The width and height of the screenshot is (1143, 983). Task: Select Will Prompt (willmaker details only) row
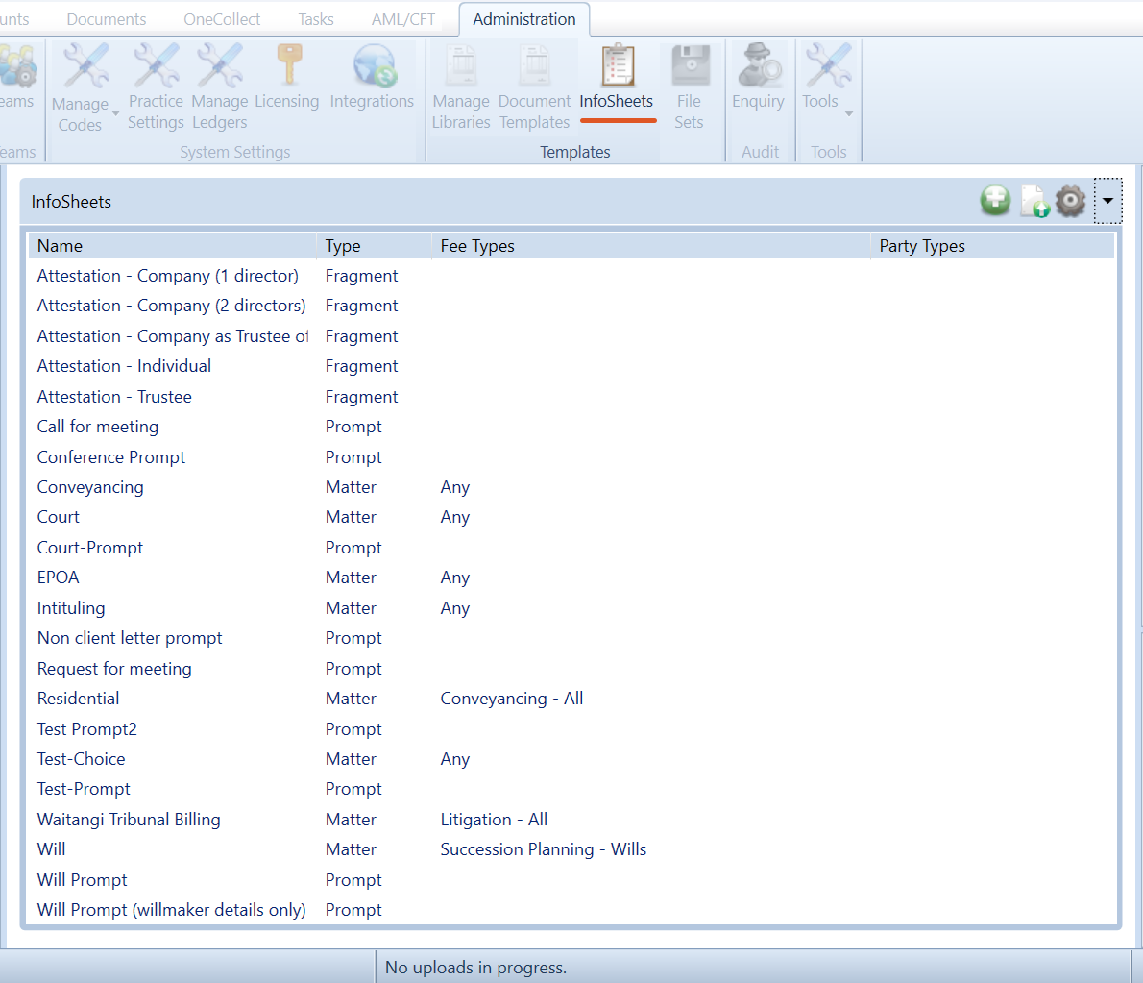point(571,910)
